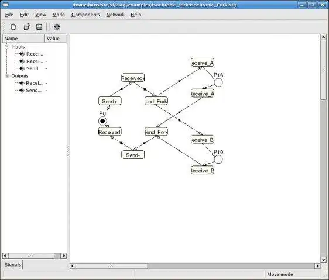The height and width of the screenshot is (280, 329).
Task: Click the Name column header
Action: coord(23,39)
